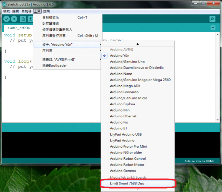This screenshot has height=192, width=222.
Task: Choose 自動格式化 Ctrl+T menu entry
Action: click(x=68, y=18)
